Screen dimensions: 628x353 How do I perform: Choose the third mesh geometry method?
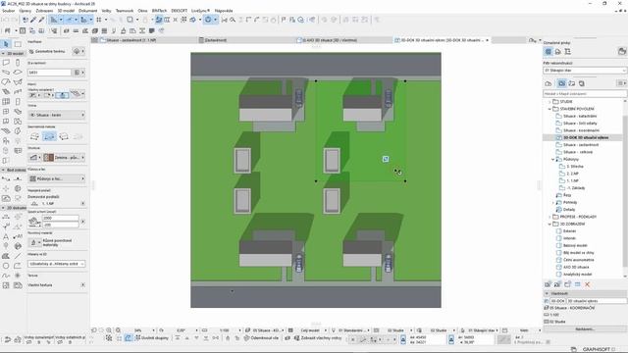(x=64, y=136)
